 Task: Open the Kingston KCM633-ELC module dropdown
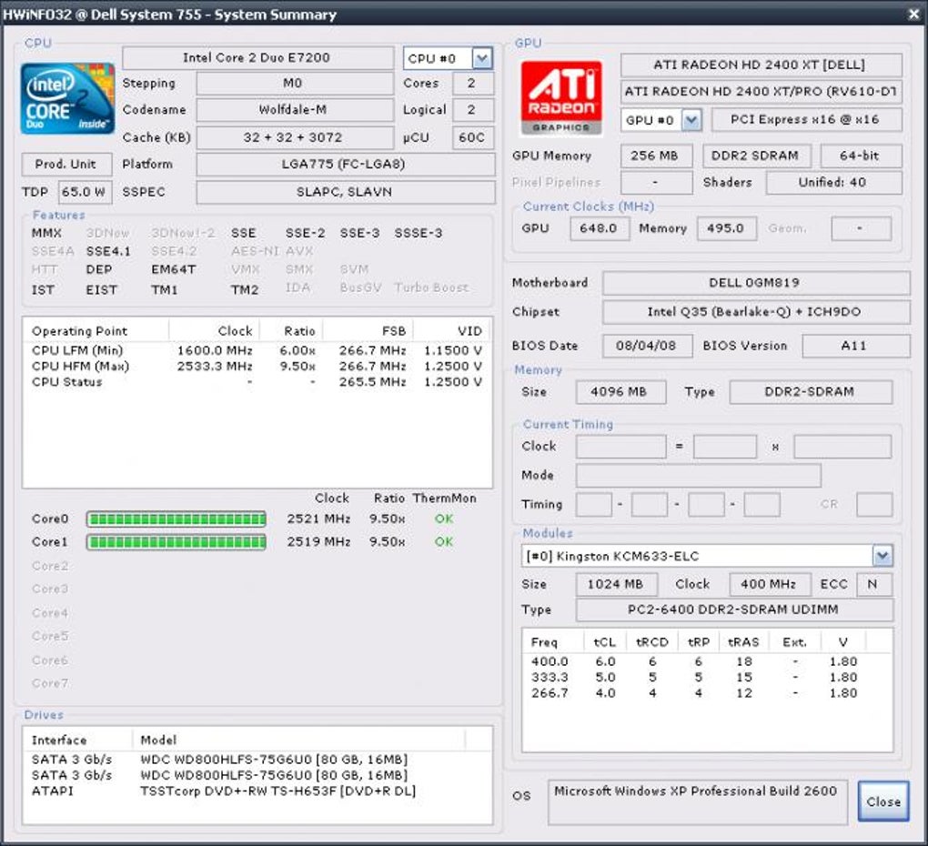coord(882,556)
